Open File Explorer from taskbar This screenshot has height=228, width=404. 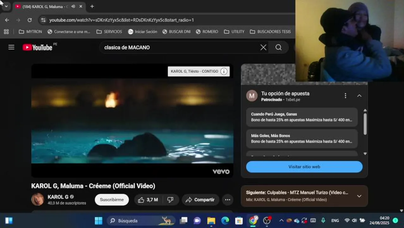(211, 220)
